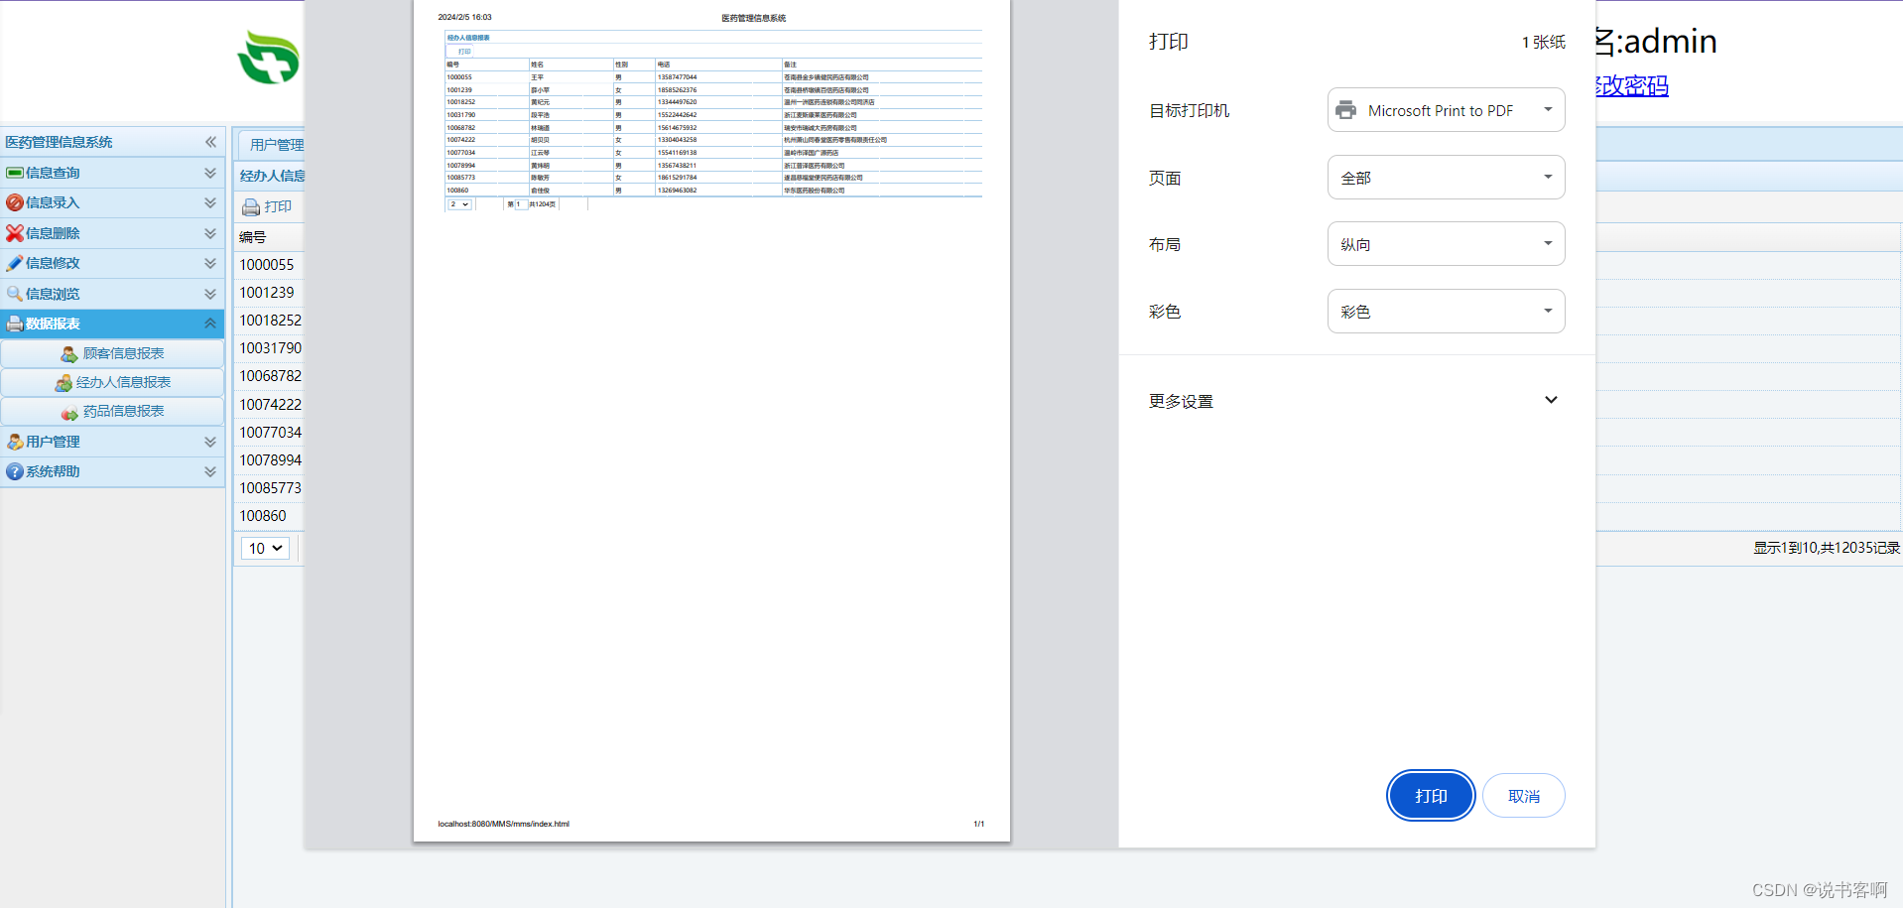Click the 信息修改 pencil icon
Image resolution: width=1903 pixels, height=908 pixels.
tap(15, 263)
